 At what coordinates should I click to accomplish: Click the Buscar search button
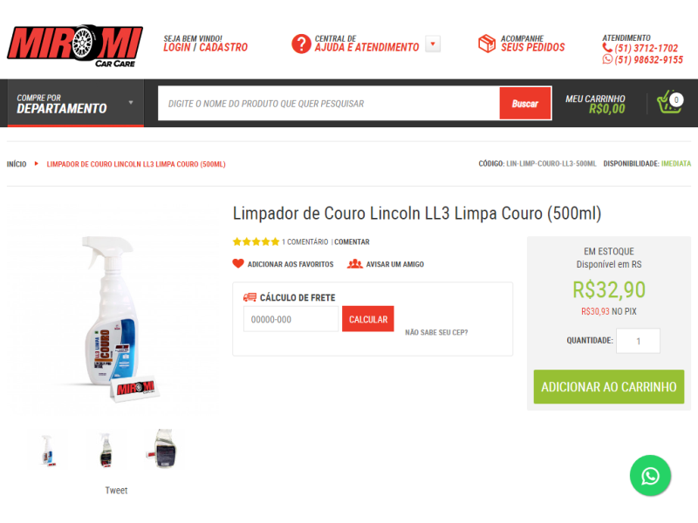coord(525,104)
